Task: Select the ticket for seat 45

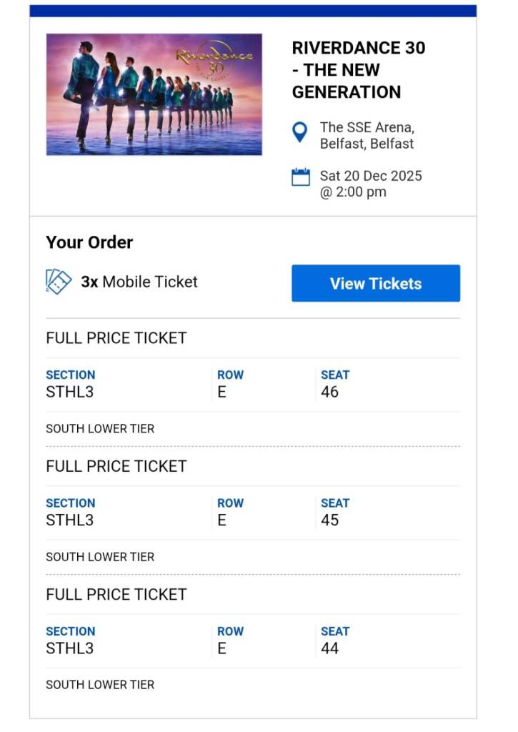Action: click(329, 520)
